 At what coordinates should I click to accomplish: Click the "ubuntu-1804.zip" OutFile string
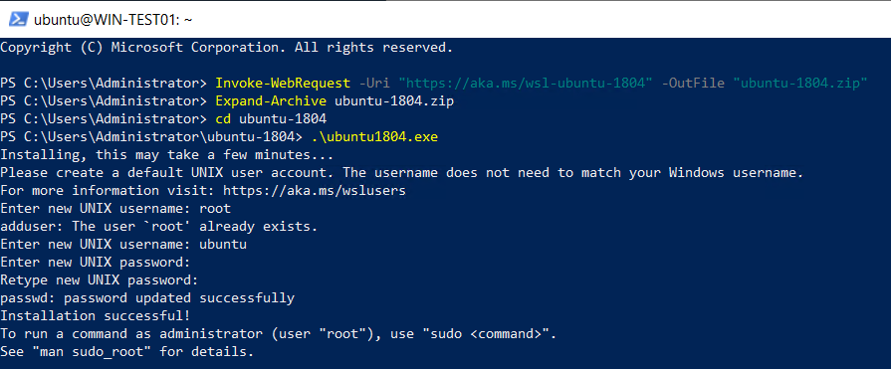click(800, 84)
